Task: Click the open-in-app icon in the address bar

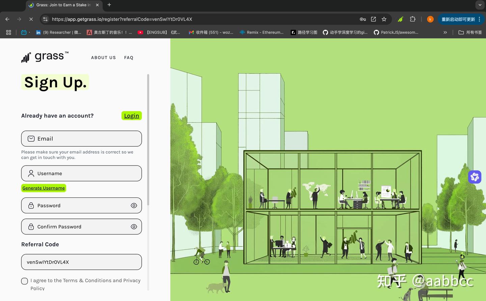Action: (x=373, y=19)
